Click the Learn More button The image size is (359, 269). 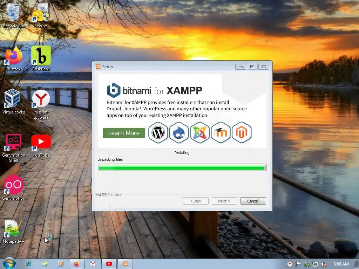click(124, 133)
